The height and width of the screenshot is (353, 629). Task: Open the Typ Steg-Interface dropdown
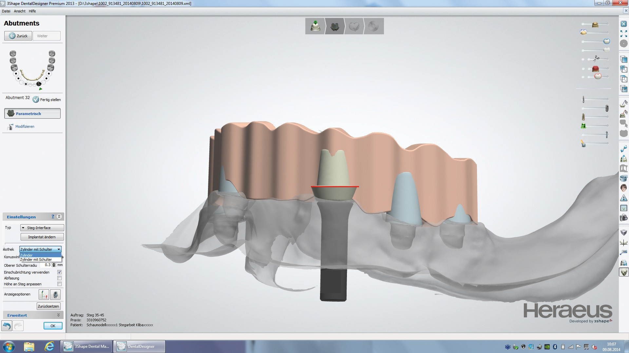(x=42, y=228)
